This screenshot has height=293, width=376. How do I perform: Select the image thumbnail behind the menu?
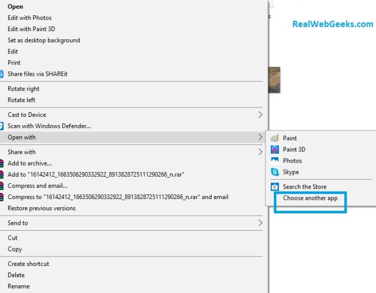(274, 80)
